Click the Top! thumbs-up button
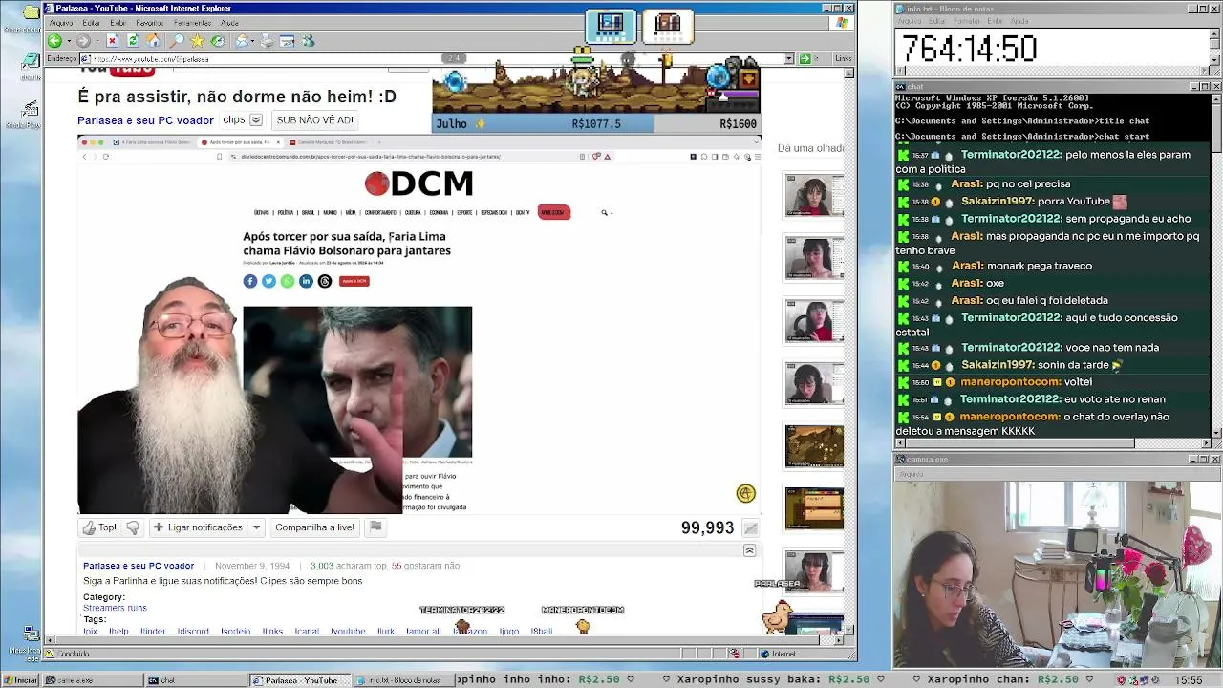This screenshot has width=1223, height=688. click(99, 527)
